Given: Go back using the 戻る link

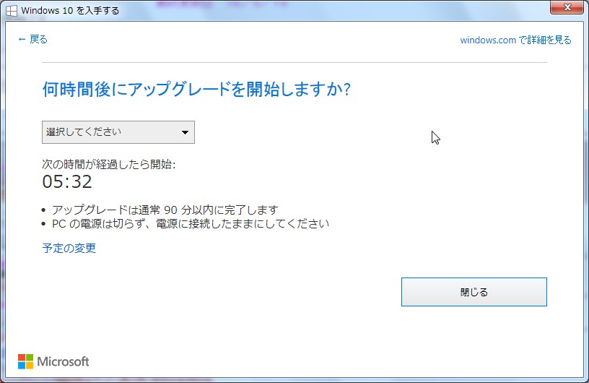Looking at the screenshot, I should (x=32, y=39).
